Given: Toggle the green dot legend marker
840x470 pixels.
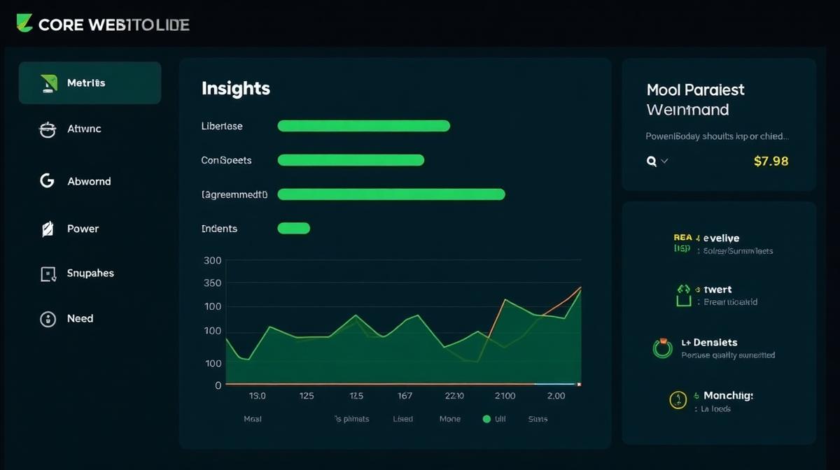Looking at the screenshot, I should click(486, 419).
